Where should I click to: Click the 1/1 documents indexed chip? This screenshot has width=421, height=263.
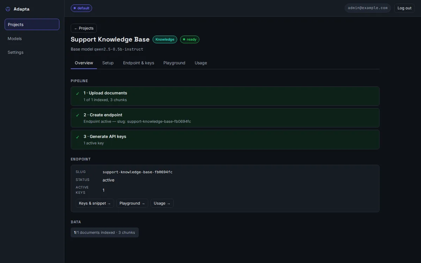point(105,232)
